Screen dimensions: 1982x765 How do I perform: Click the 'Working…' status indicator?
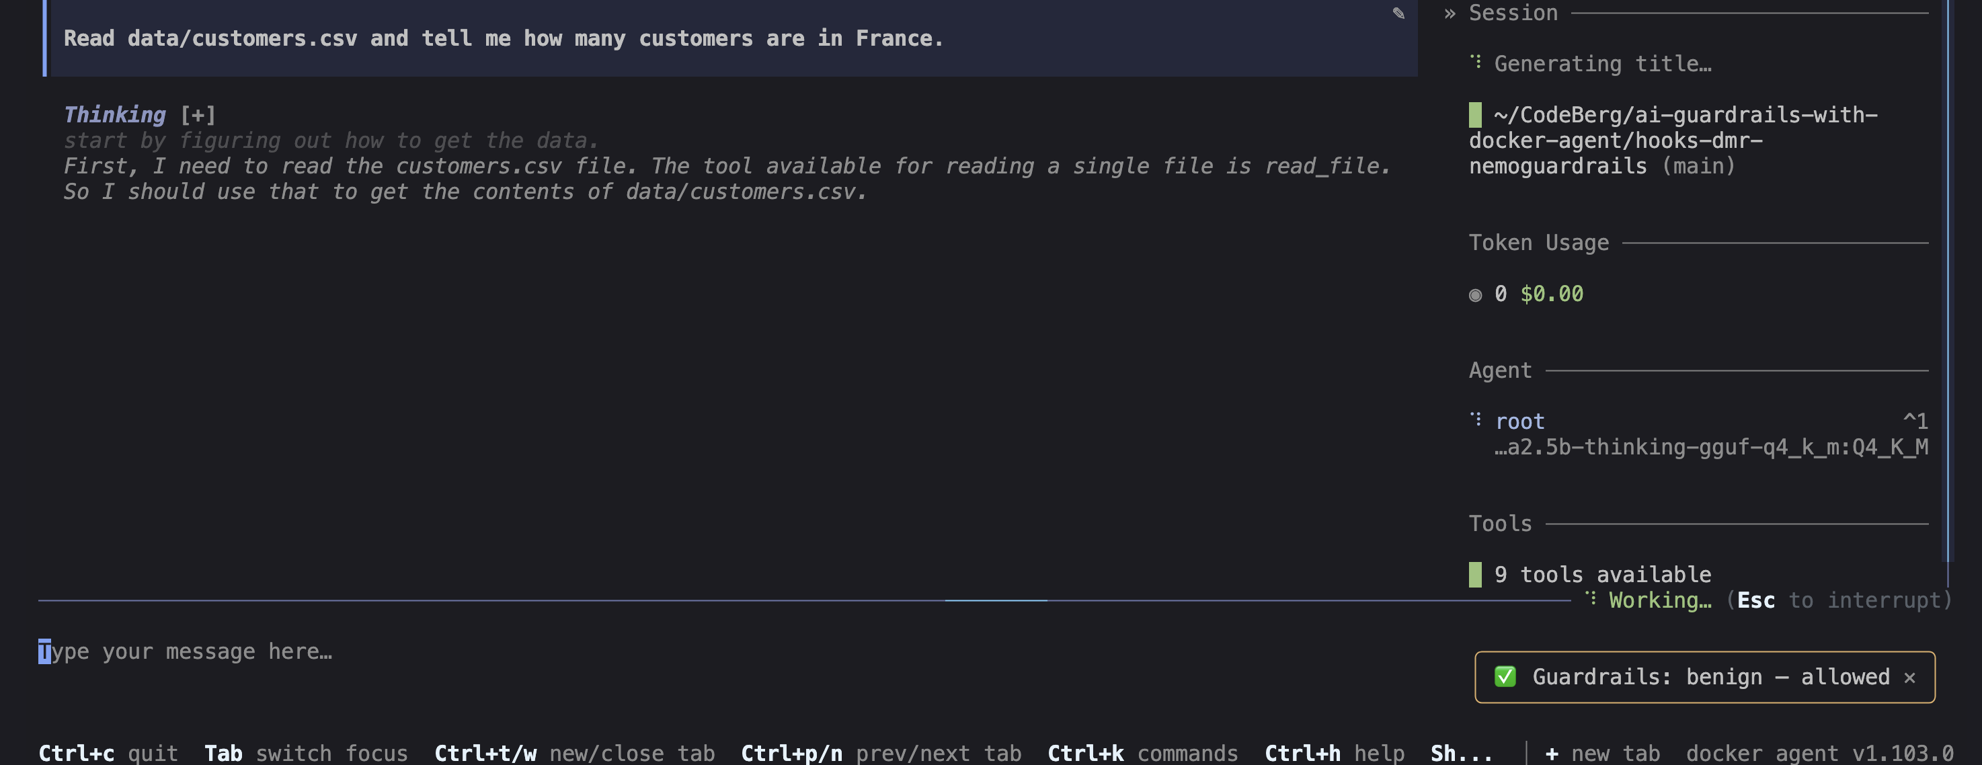pos(1661,600)
